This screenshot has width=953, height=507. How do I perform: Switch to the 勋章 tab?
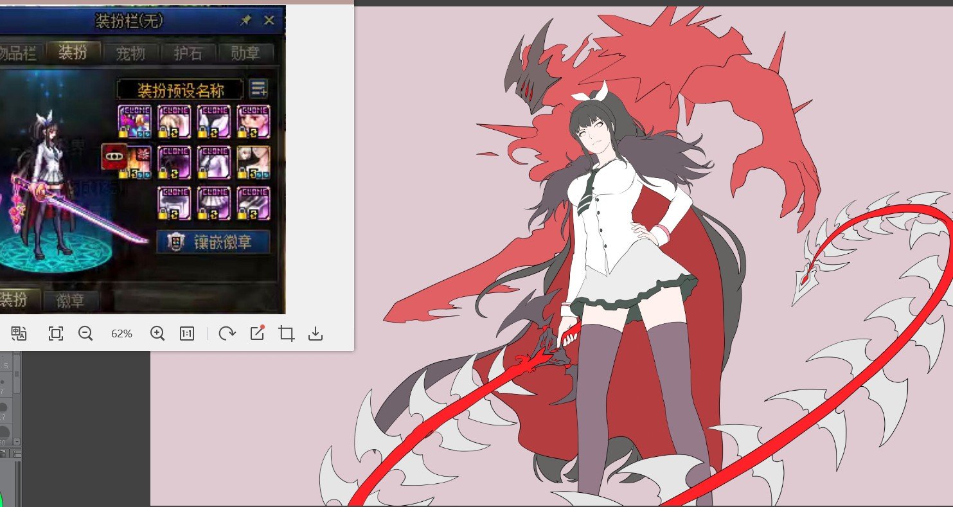click(245, 53)
